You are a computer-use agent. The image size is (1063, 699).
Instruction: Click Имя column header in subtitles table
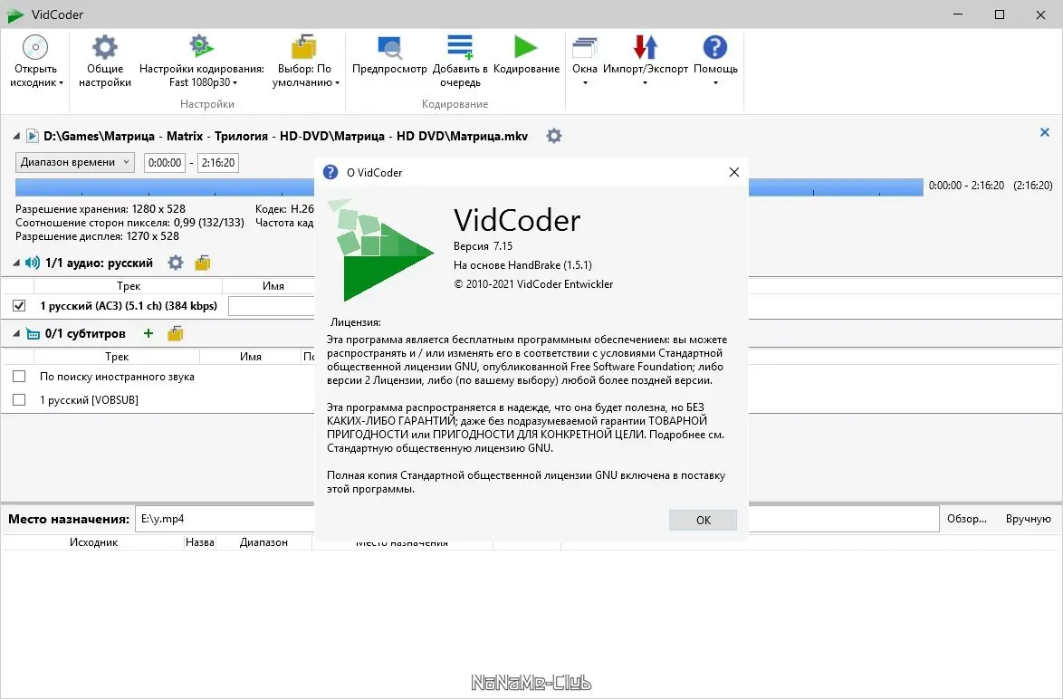(250, 357)
